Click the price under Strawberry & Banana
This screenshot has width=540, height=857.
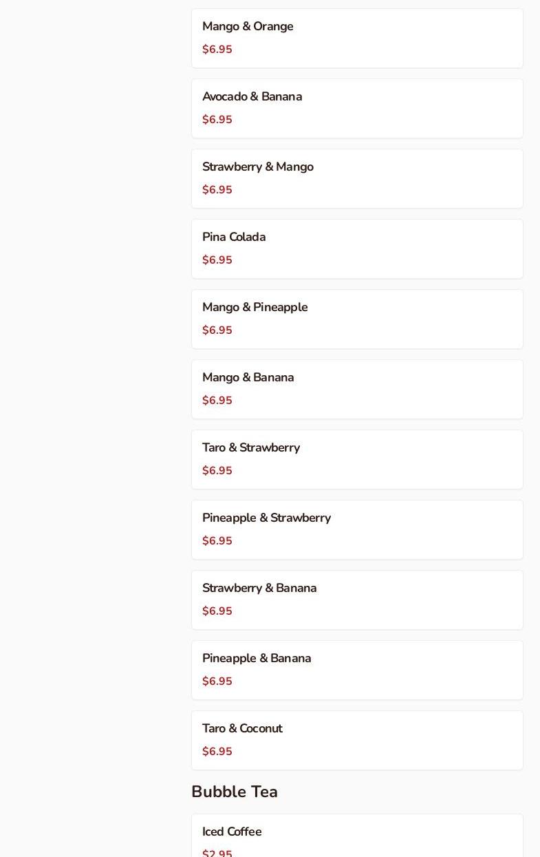[217, 611]
